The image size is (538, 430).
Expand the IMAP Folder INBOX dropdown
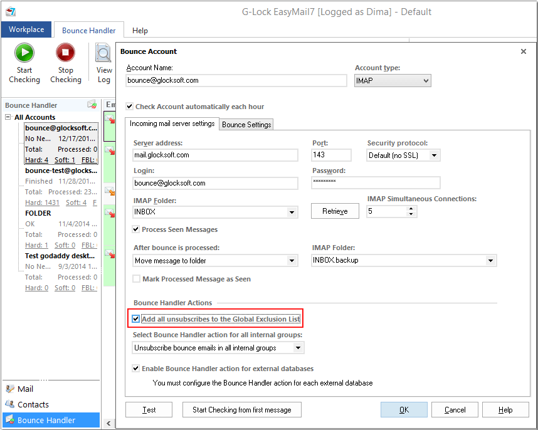point(292,212)
